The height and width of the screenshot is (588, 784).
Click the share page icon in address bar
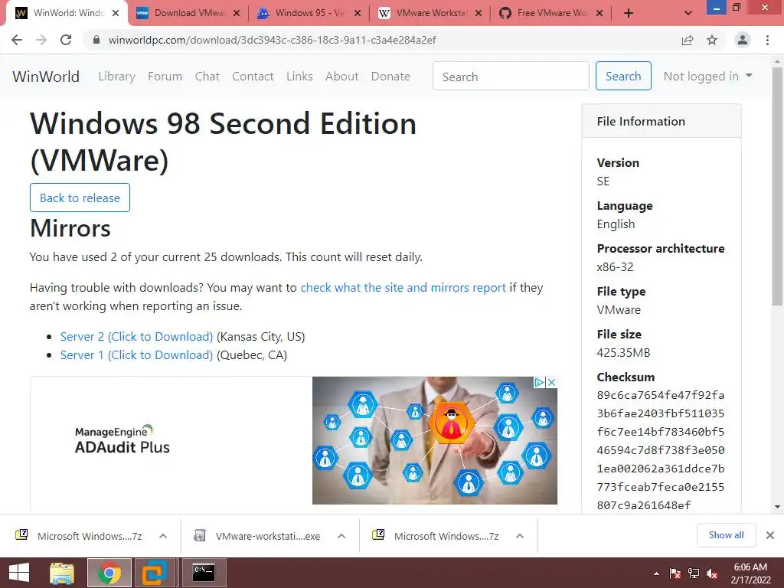(688, 40)
